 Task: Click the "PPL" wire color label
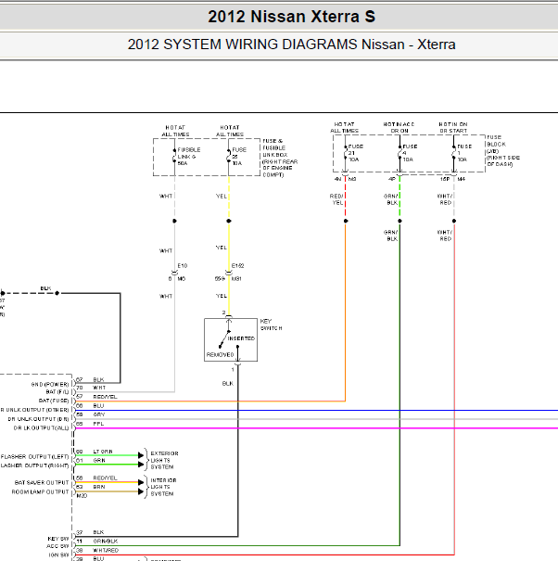point(98,424)
